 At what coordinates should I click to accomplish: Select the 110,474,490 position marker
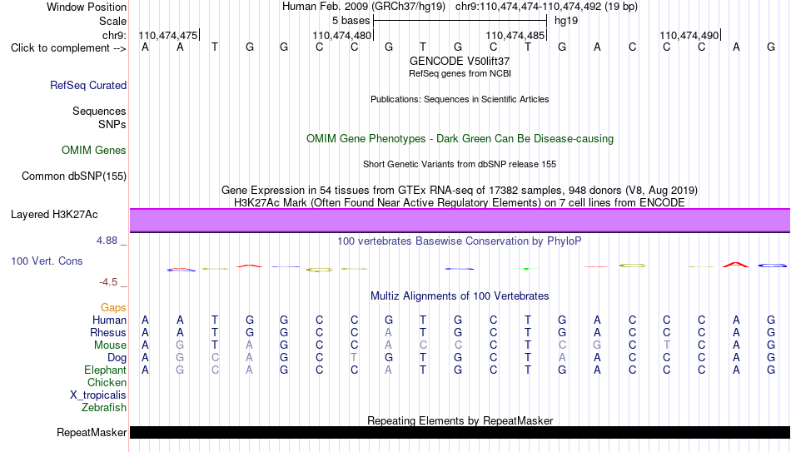click(689, 35)
